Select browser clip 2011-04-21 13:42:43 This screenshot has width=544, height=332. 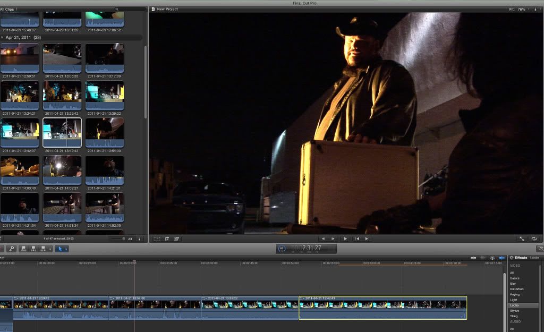62,133
